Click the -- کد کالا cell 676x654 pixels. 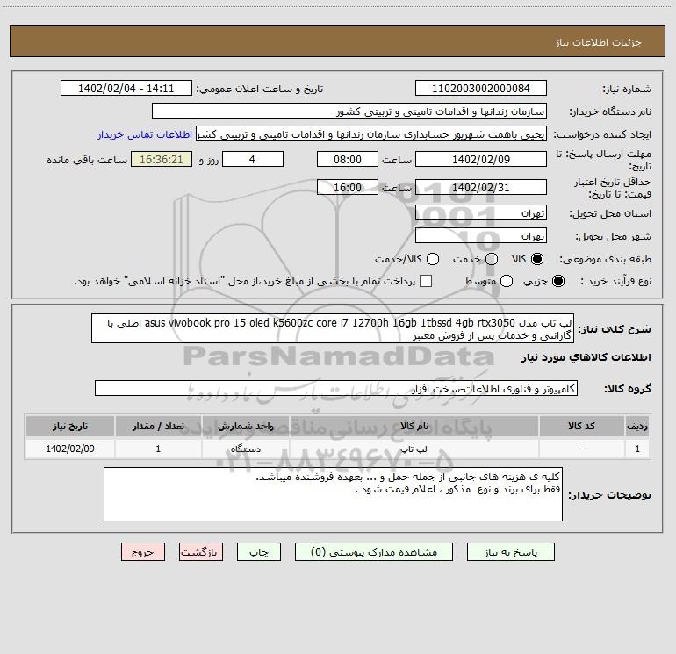581,449
